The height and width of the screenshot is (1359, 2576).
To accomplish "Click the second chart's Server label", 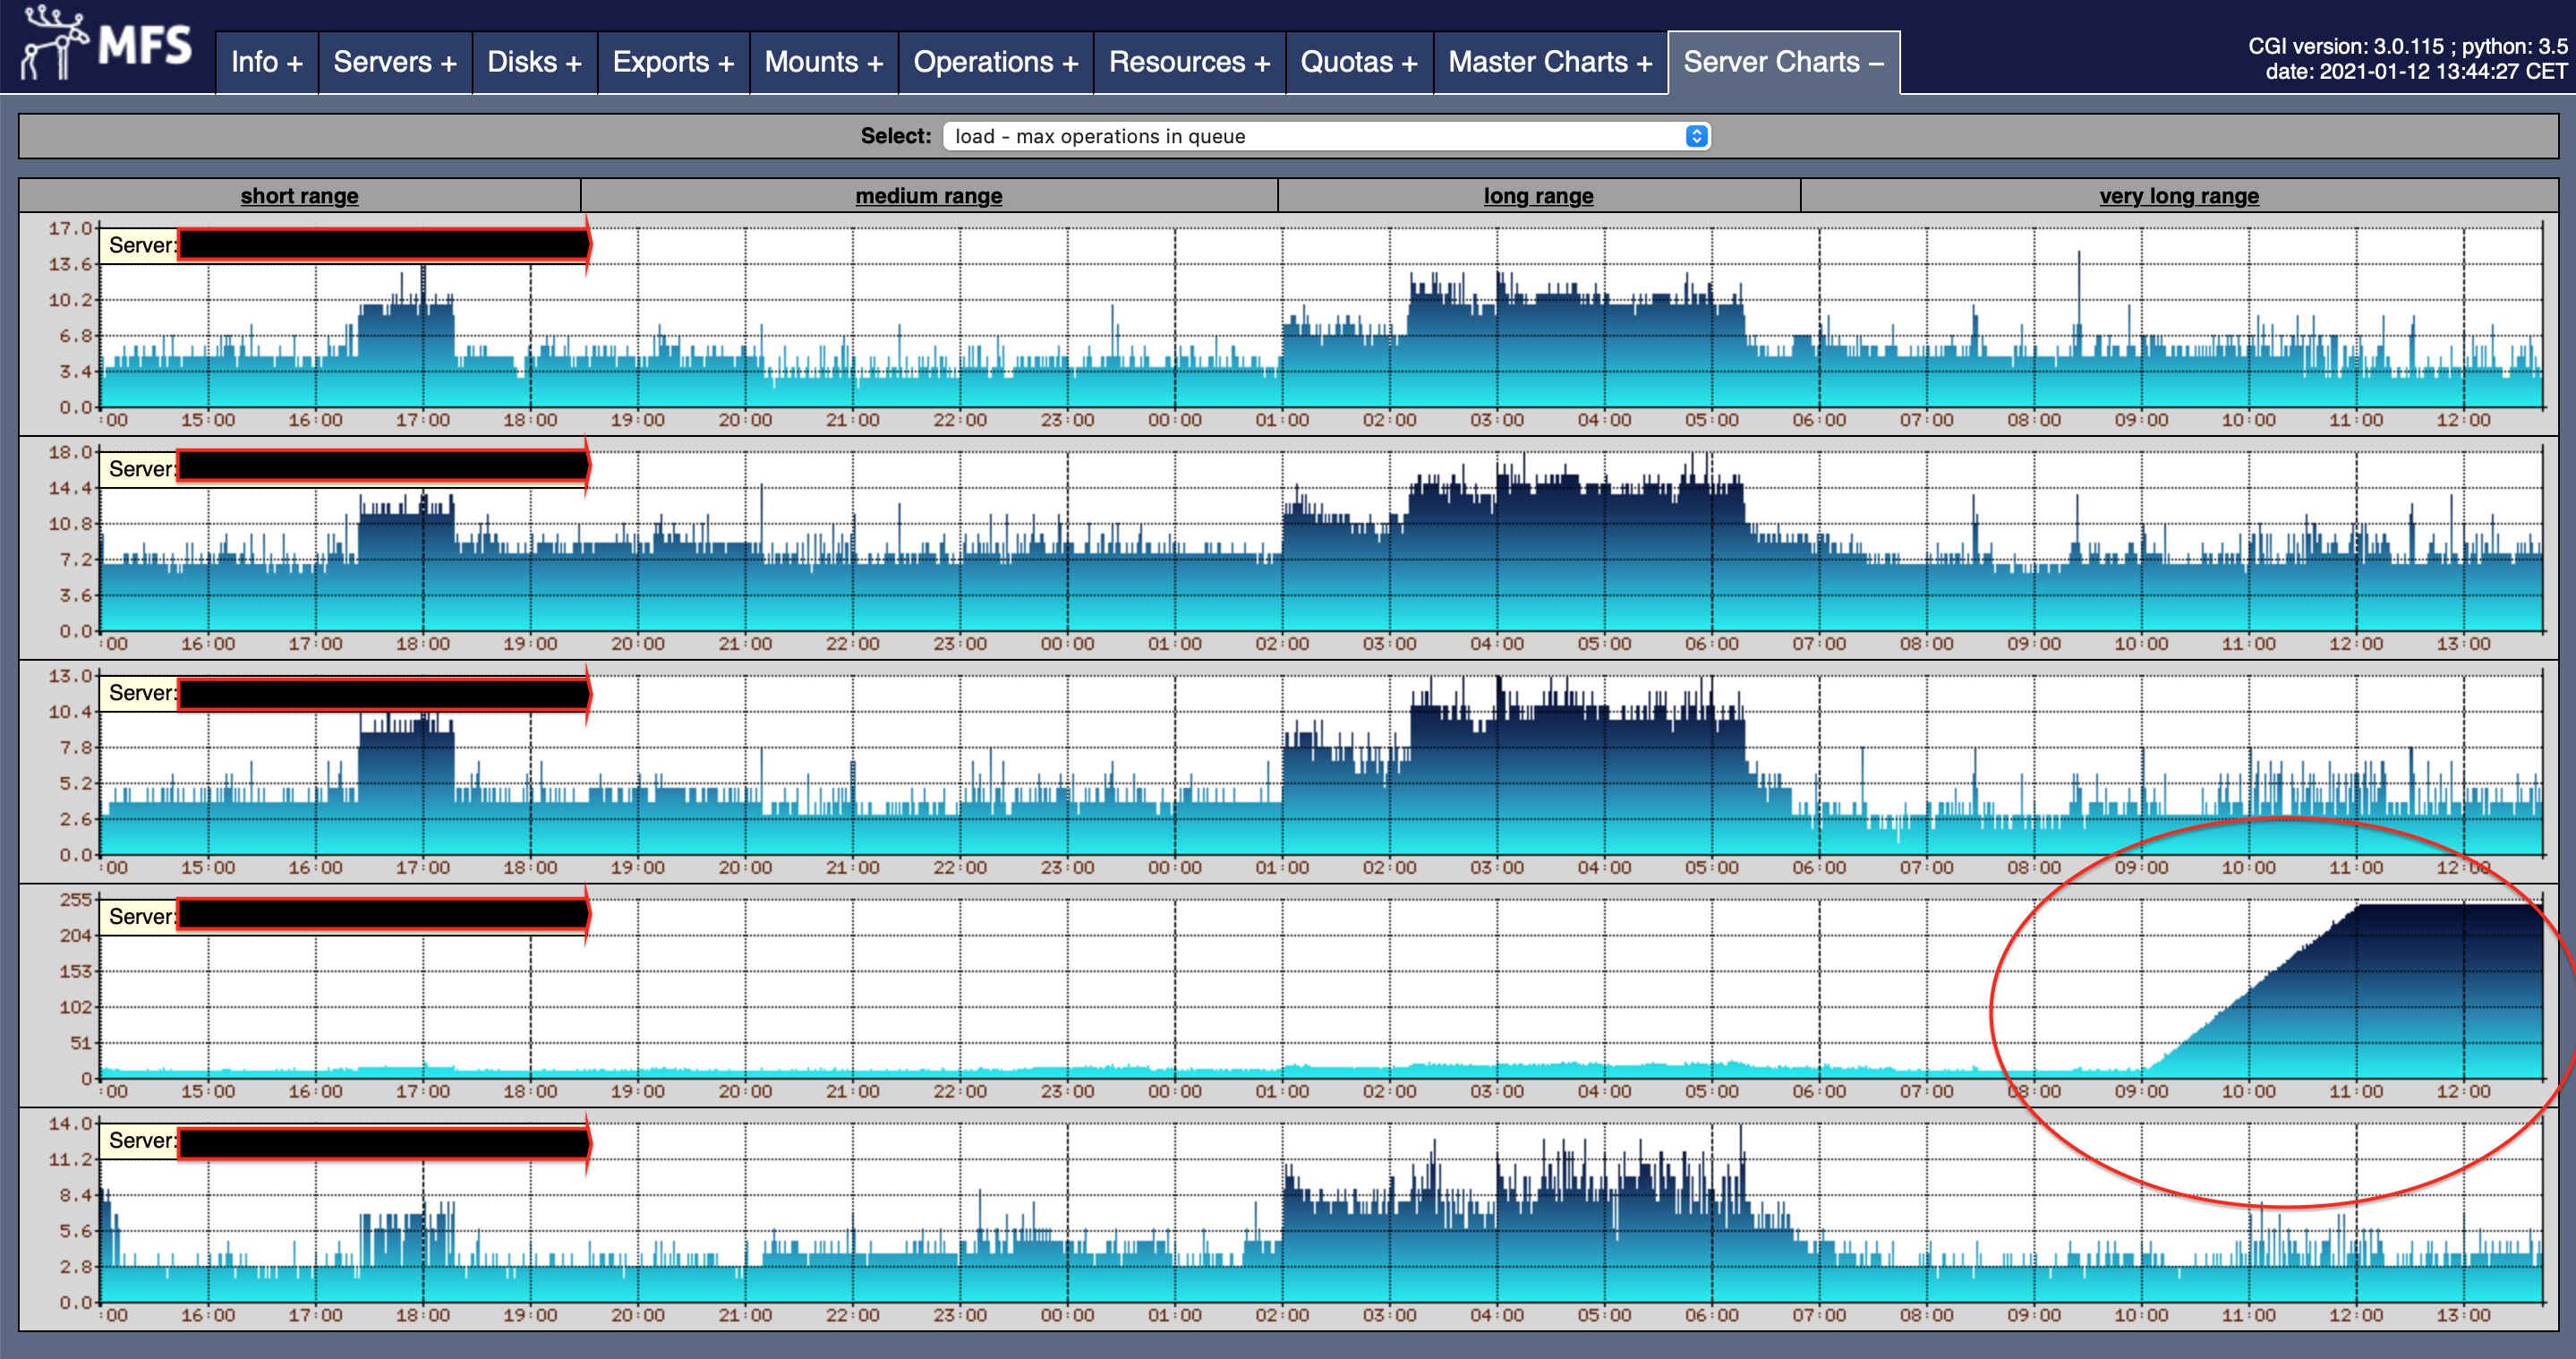I will pyautogui.click(x=141, y=469).
